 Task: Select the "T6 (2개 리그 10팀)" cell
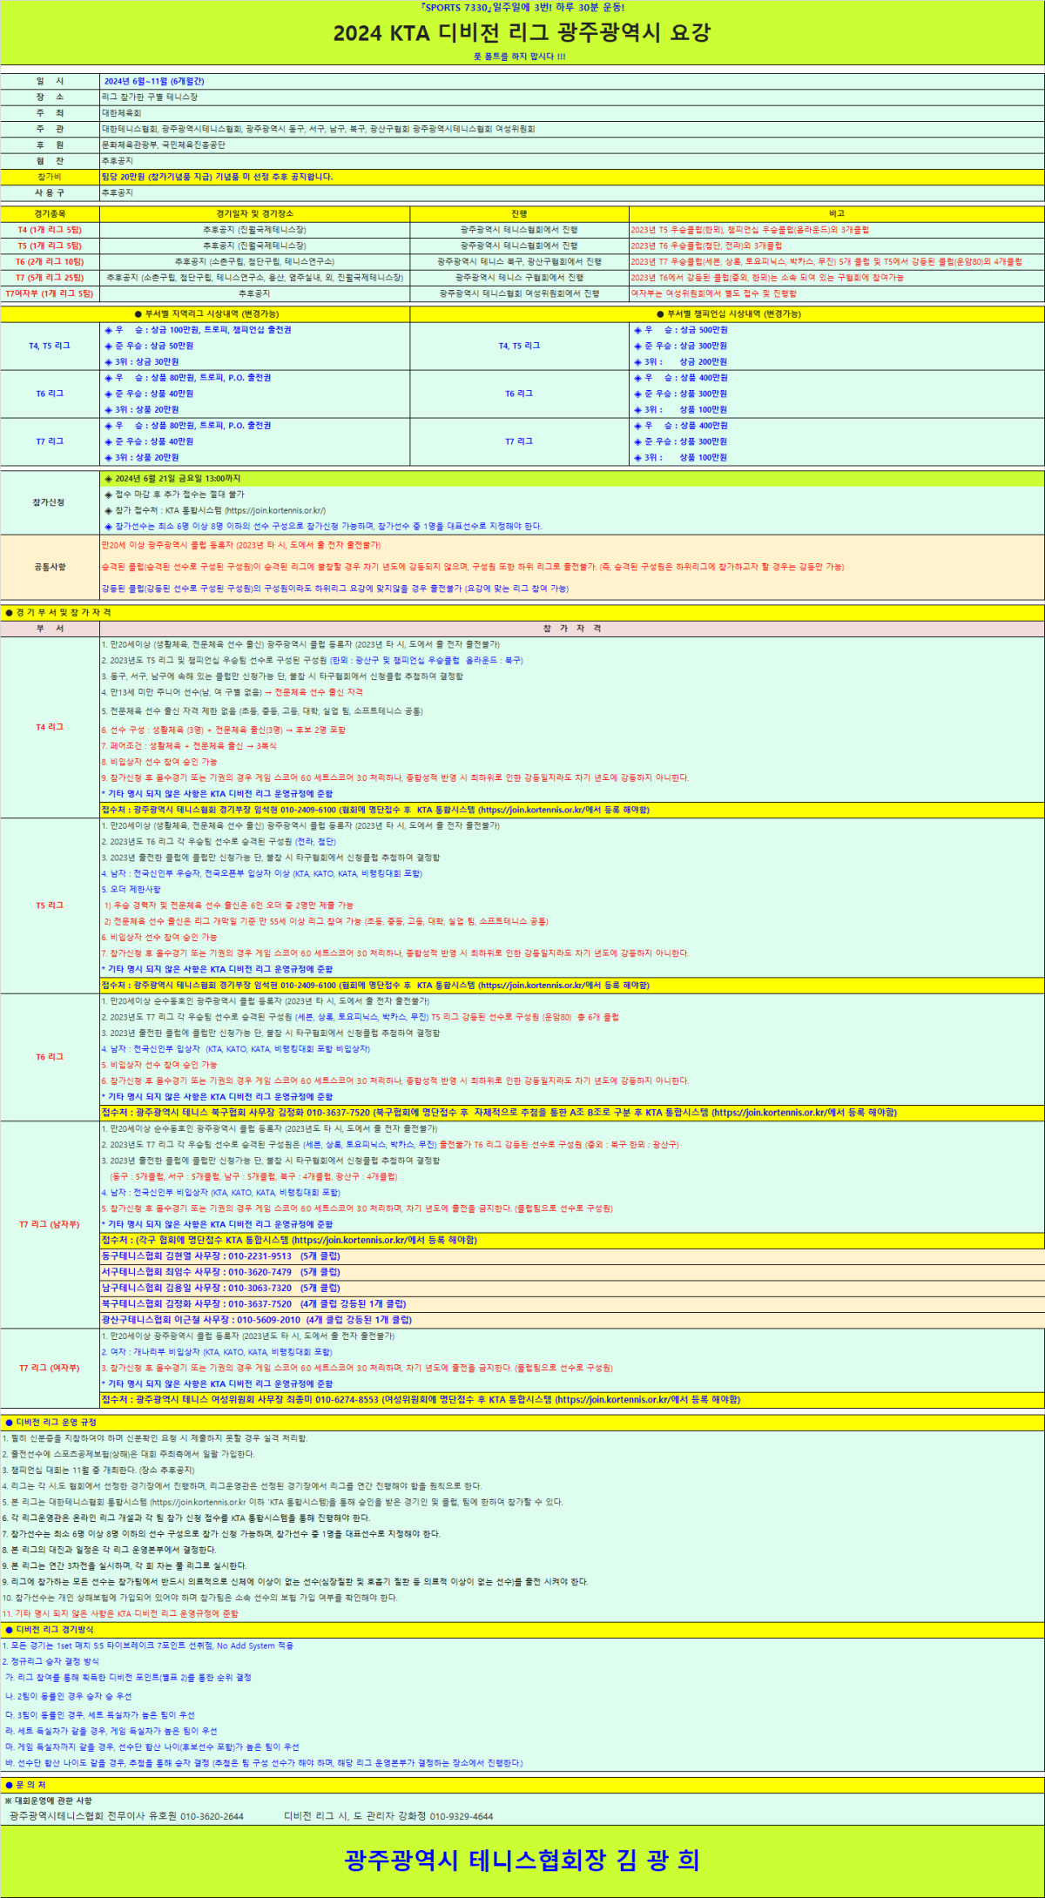click(x=50, y=261)
